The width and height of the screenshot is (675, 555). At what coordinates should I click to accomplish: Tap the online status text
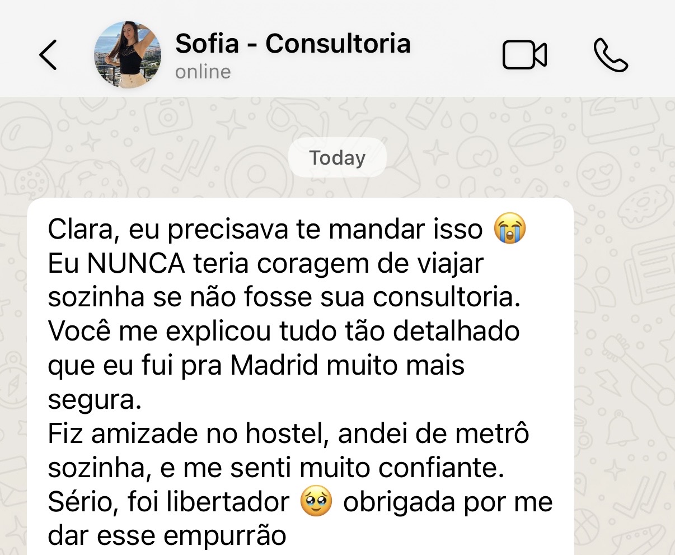(203, 72)
